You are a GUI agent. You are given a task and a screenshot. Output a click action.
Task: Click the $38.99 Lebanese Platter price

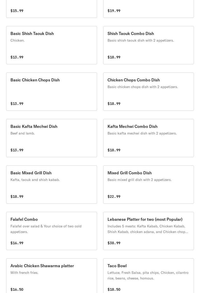114,243
